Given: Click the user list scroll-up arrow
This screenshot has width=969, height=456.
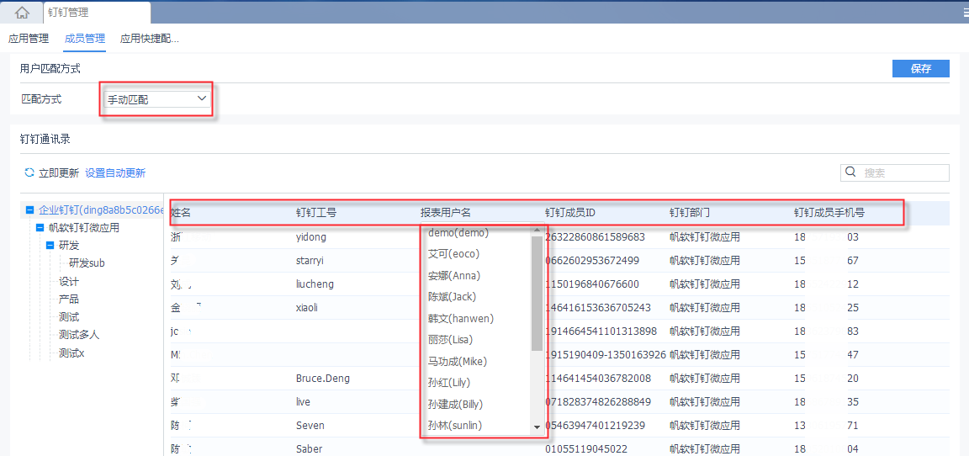Looking at the screenshot, I should coord(537,231).
